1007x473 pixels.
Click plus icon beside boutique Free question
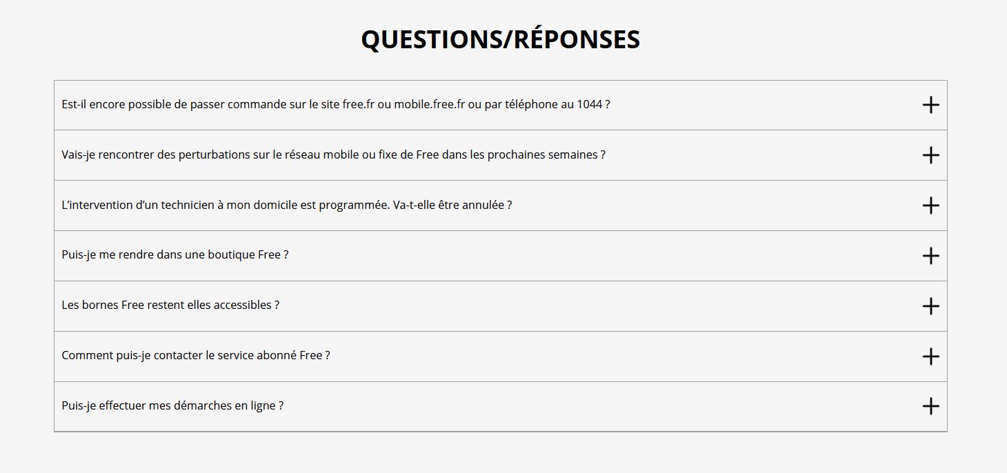coord(930,256)
